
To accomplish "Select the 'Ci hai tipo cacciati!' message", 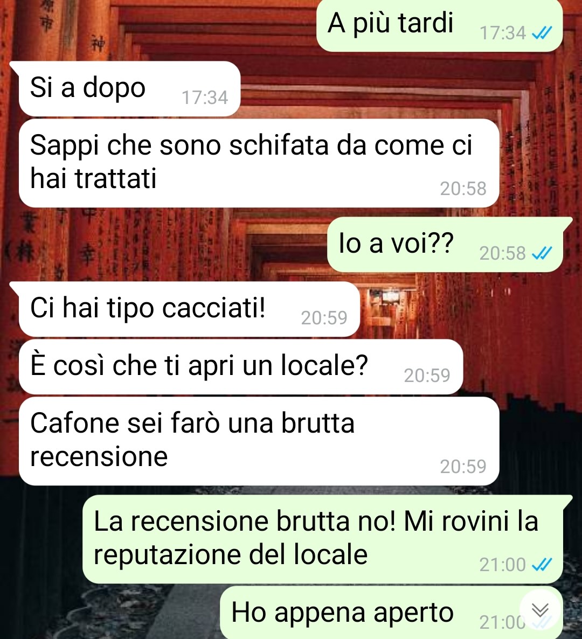I will point(189,309).
